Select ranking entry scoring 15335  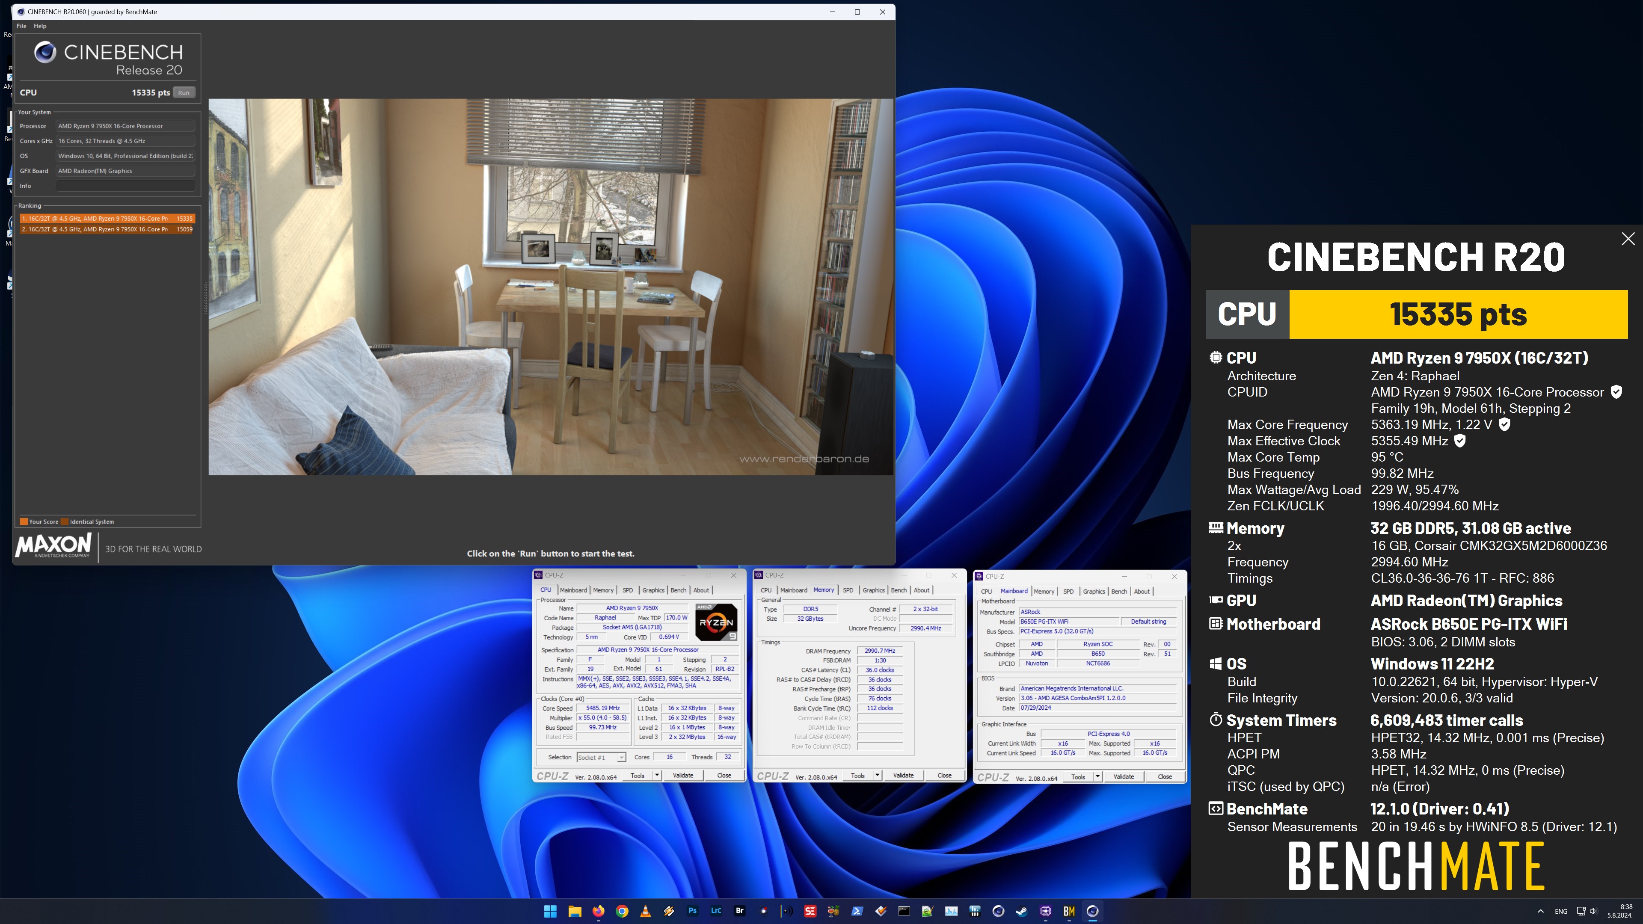[107, 218]
